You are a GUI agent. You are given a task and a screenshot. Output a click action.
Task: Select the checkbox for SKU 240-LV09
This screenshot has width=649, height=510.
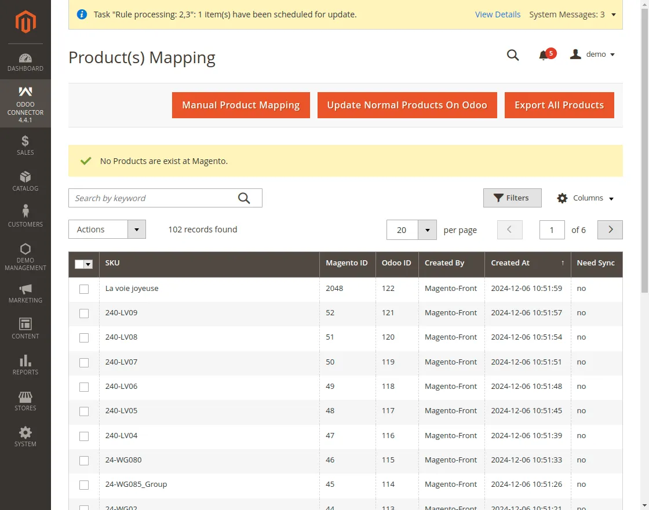click(84, 313)
